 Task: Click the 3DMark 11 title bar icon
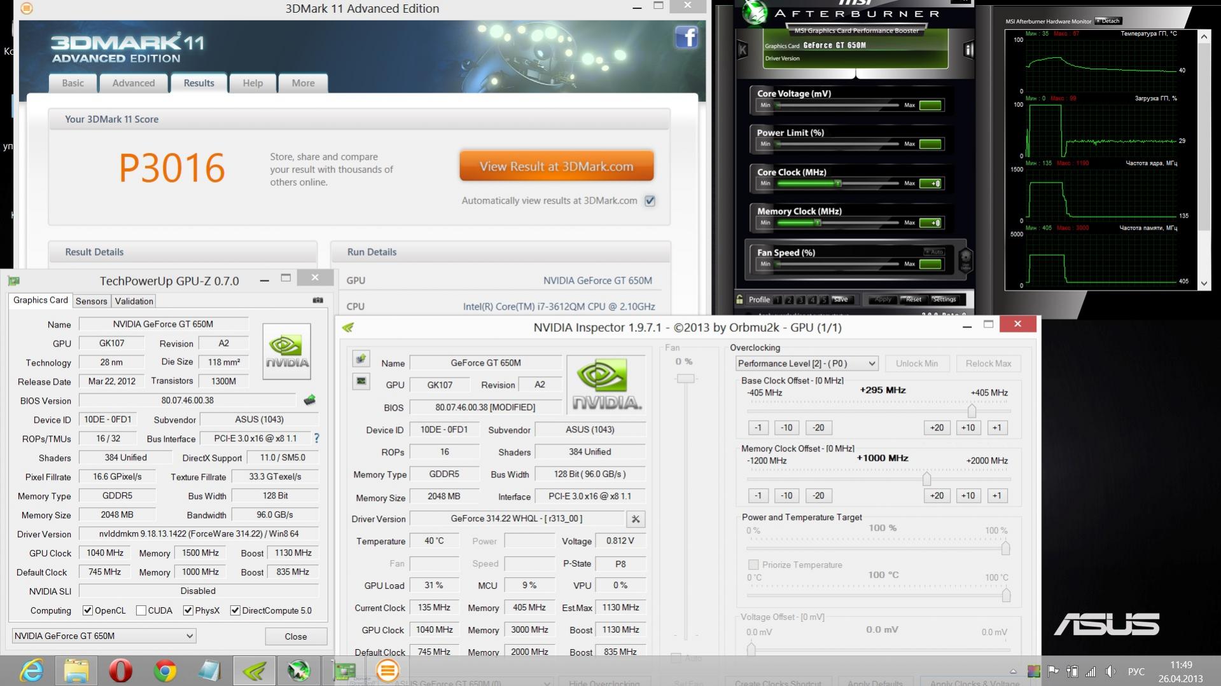(27, 8)
